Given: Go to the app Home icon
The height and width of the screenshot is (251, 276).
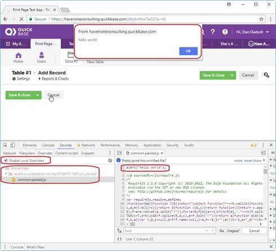Looking at the screenshot, I should [18, 58].
